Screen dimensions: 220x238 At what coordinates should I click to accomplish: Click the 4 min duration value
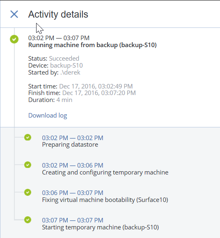pos(64,100)
